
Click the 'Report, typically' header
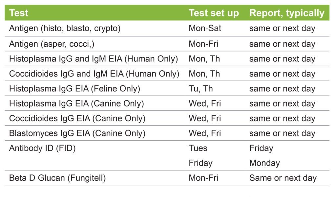click(x=287, y=13)
